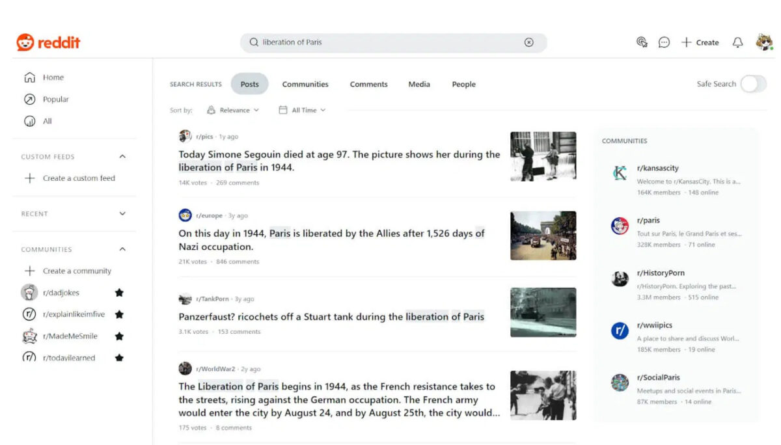Toggle the star next to r/MadeMeSmile
Viewport: 781px width, 445px height.
point(119,336)
